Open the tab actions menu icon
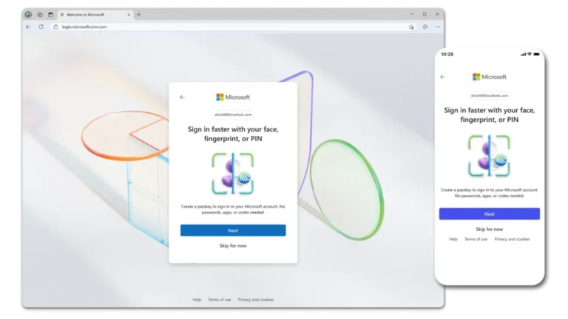 pos(50,15)
